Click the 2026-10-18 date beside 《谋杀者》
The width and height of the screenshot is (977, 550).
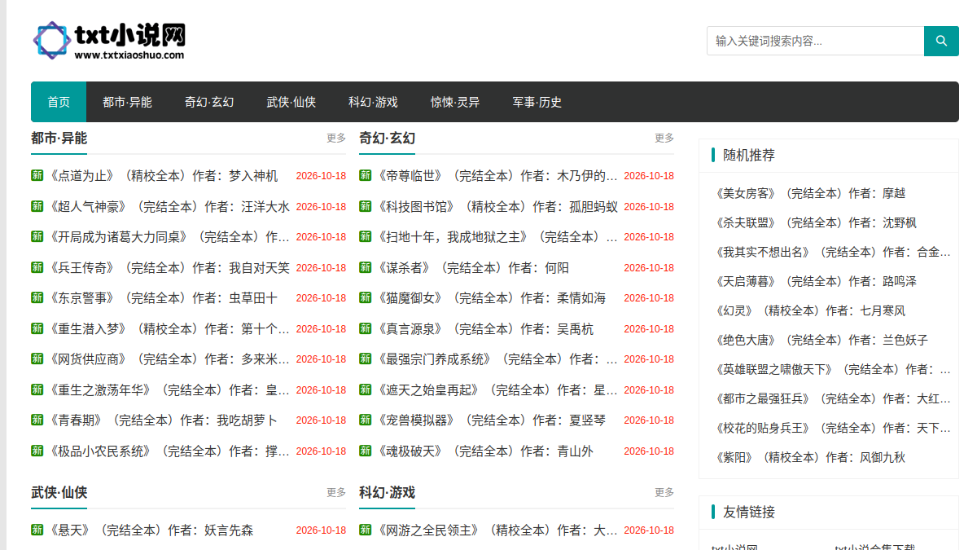pos(649,268)
